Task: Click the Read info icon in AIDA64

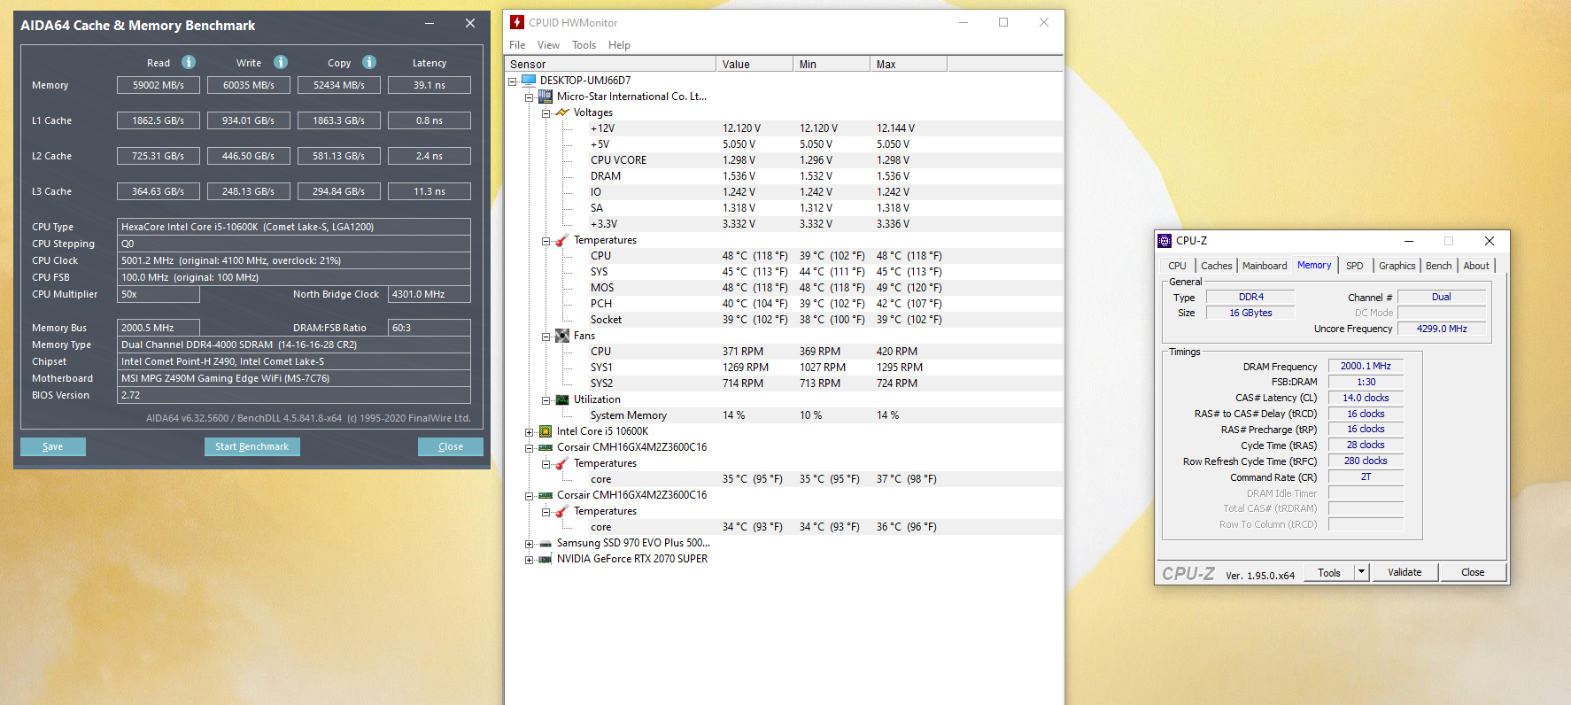Action: click(x=189, y=62)
